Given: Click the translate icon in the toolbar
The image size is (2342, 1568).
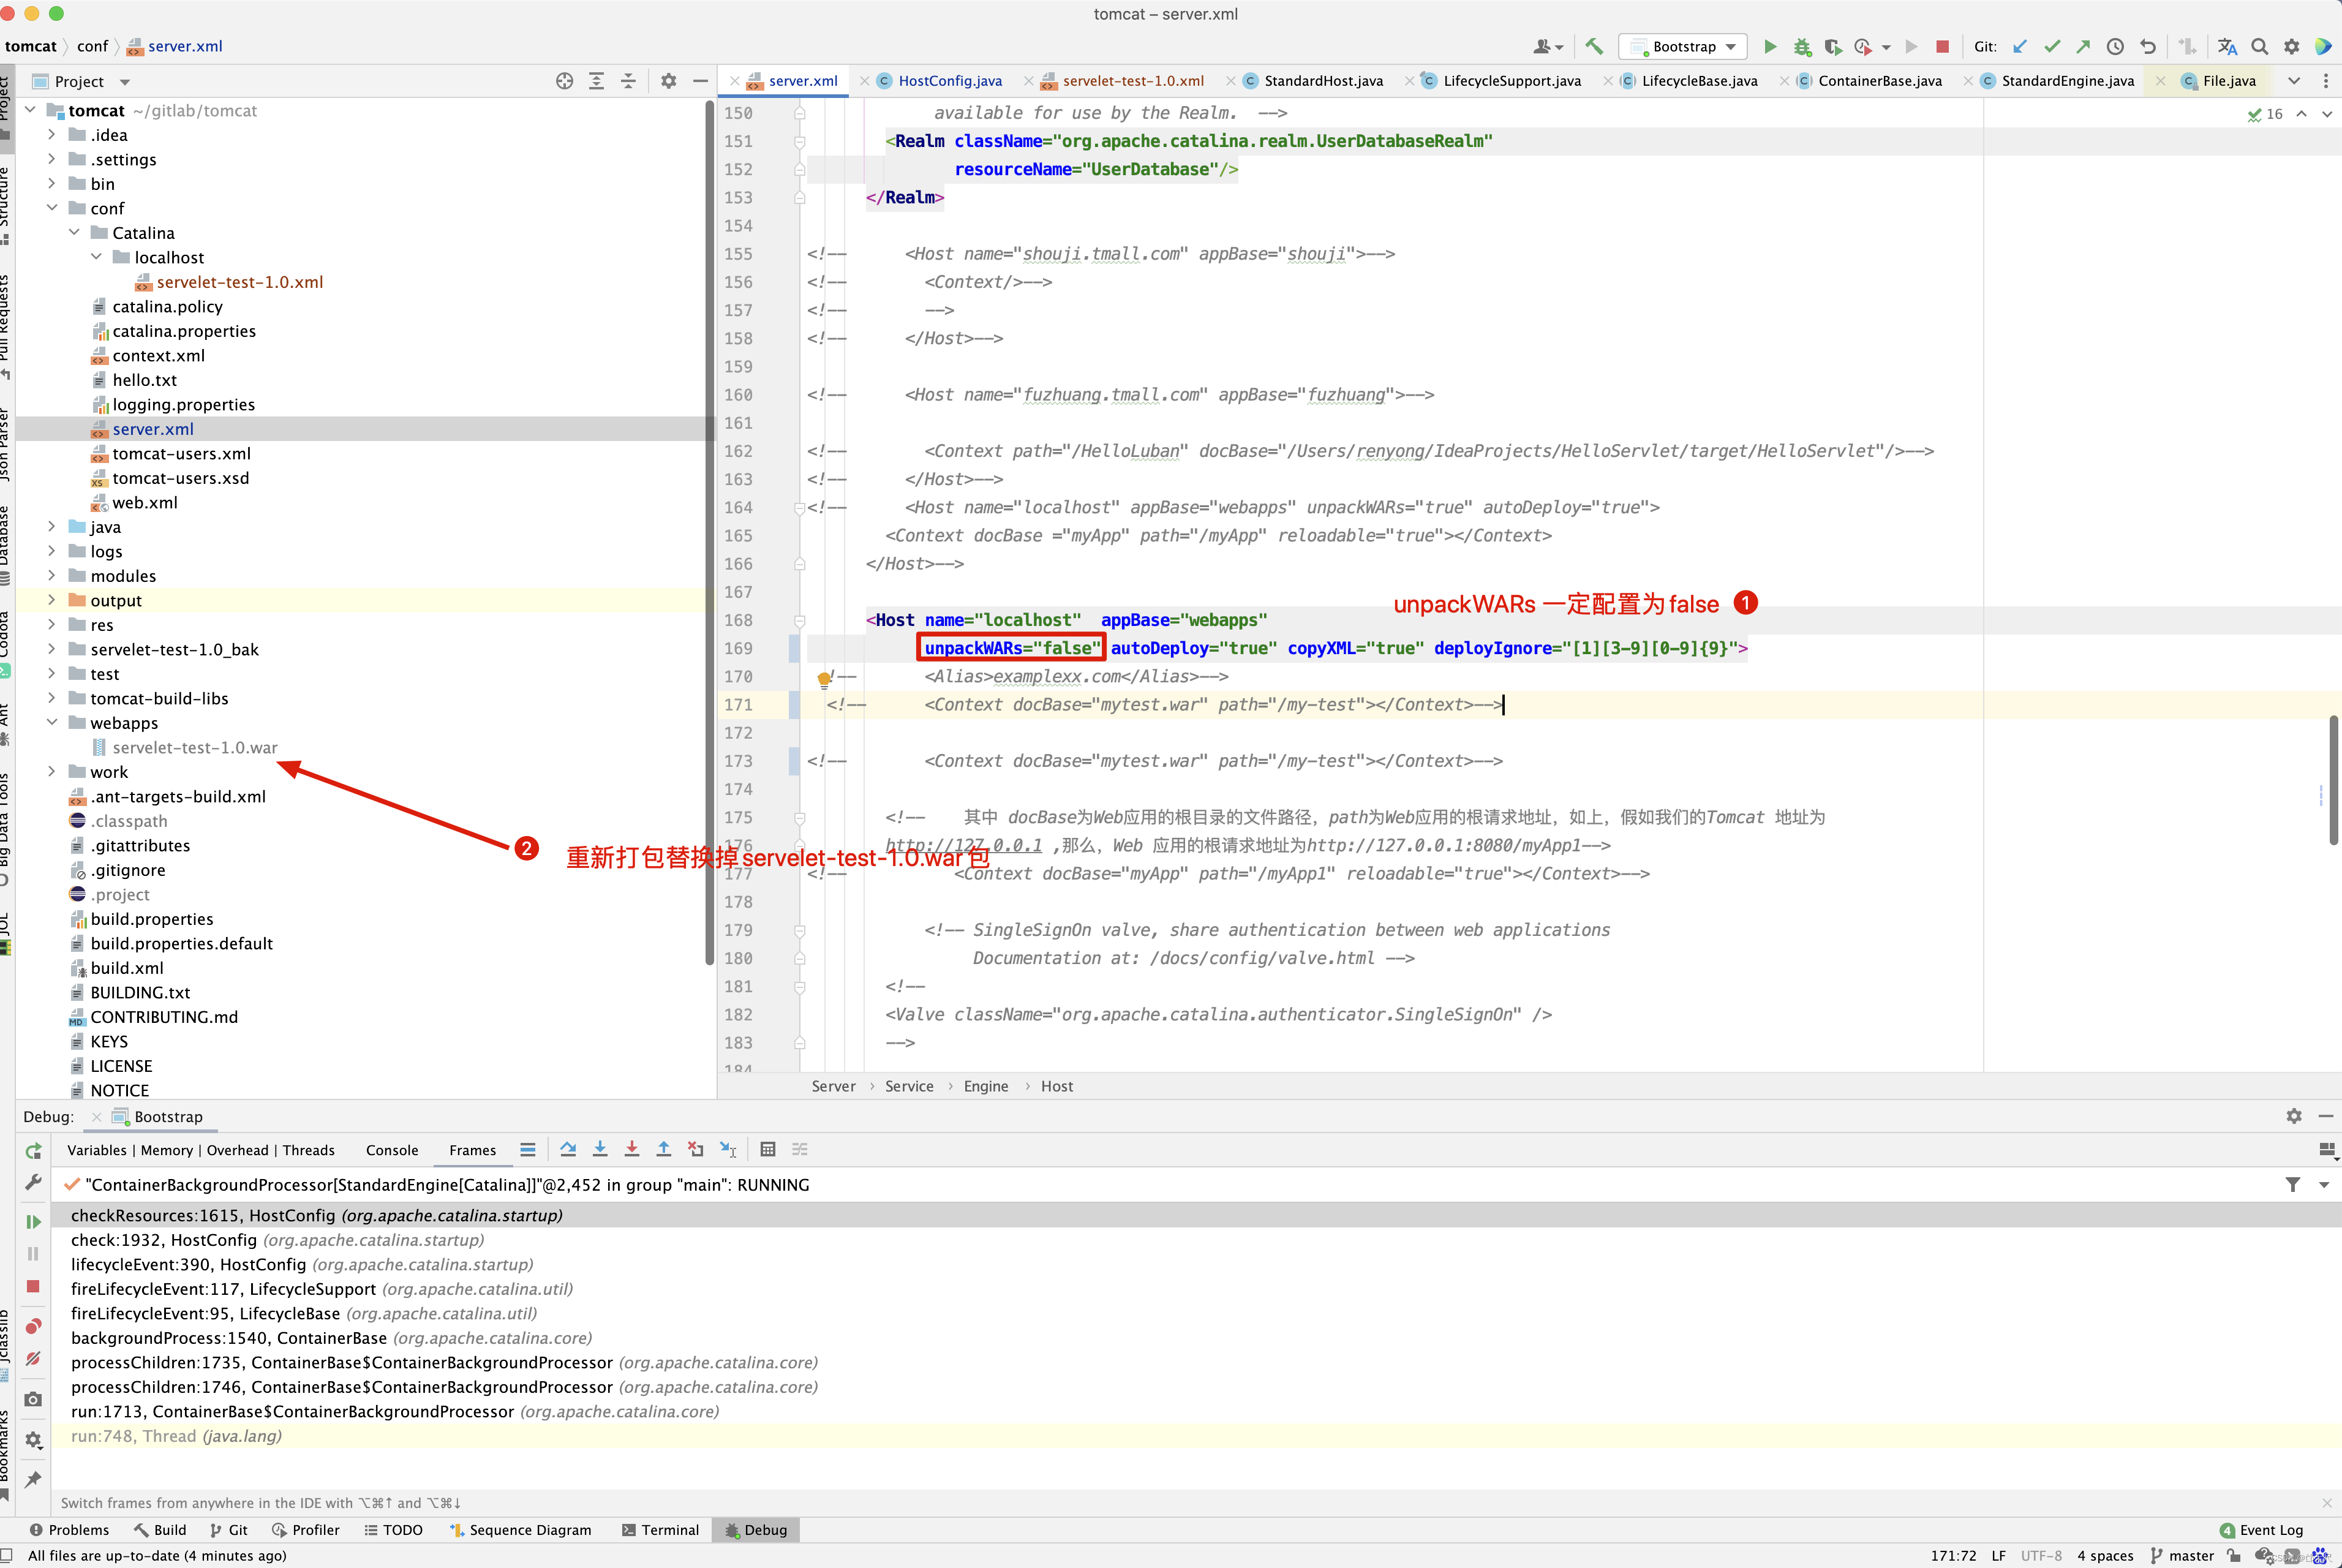Looking at the screenshot, I should click(x=2227, y=46).
